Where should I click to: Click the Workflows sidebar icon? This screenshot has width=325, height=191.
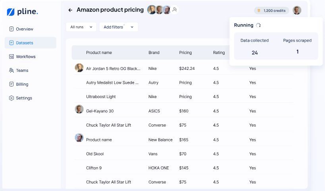tap(12, 57)
